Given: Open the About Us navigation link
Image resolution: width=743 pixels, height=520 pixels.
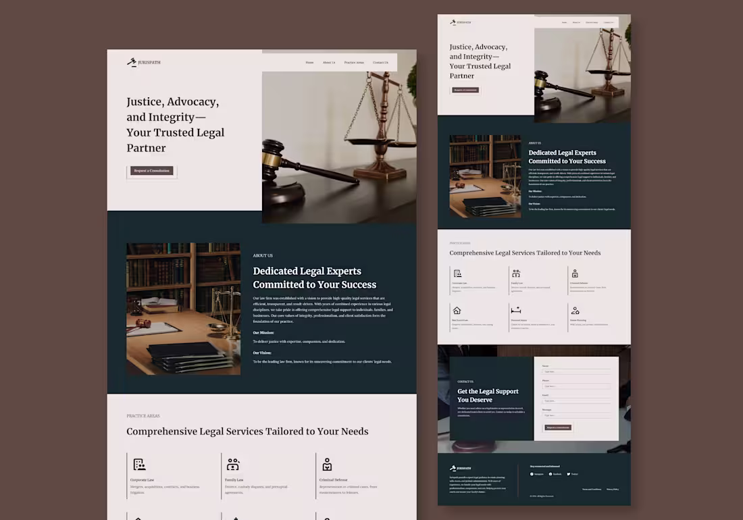Looking at the screenshot, I should point(329,62).
